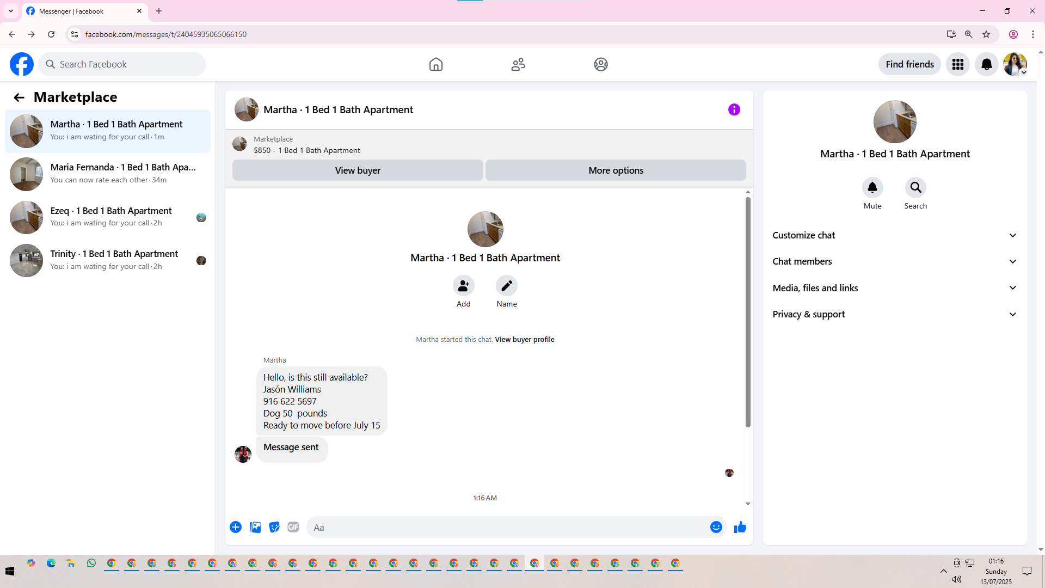Mute this conversation with bell icon
The image size is (1045, 588).
(x=872, y=188)
